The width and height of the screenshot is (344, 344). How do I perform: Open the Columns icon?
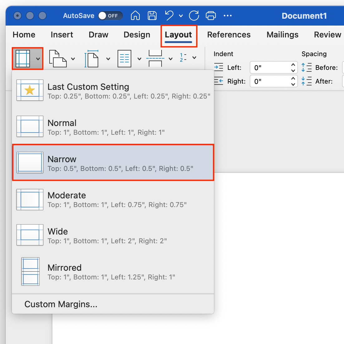pos(124,59)
